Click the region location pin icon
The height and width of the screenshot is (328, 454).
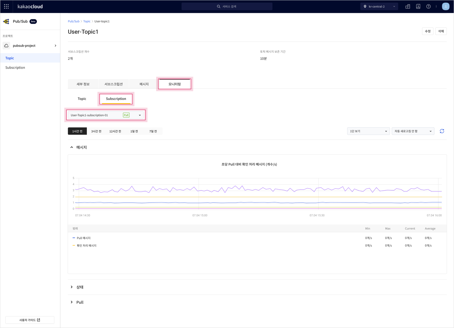(365, 7)
